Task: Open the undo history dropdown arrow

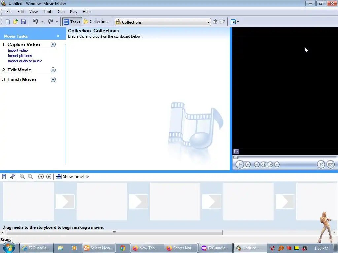Action: pyautogui.click(x=43, y=22)
